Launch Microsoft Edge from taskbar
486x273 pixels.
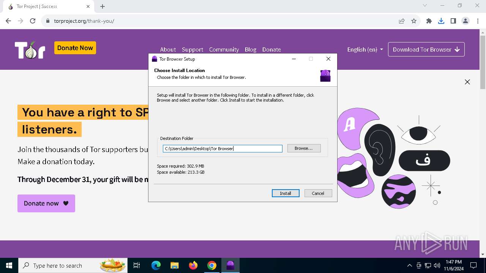pos(156,265)
